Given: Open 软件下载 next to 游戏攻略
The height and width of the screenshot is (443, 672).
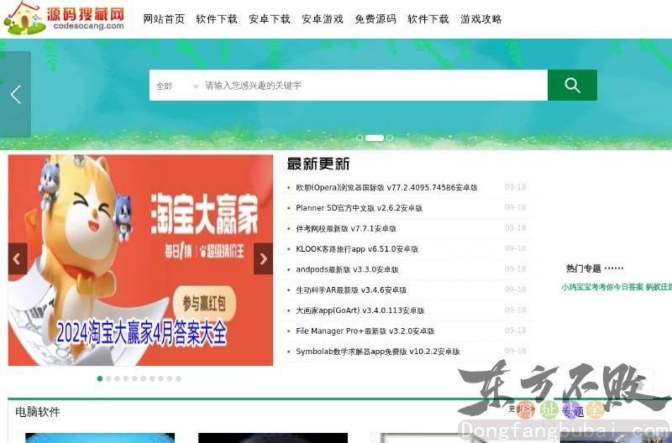Looking at the screenshot, I should 428,19.
